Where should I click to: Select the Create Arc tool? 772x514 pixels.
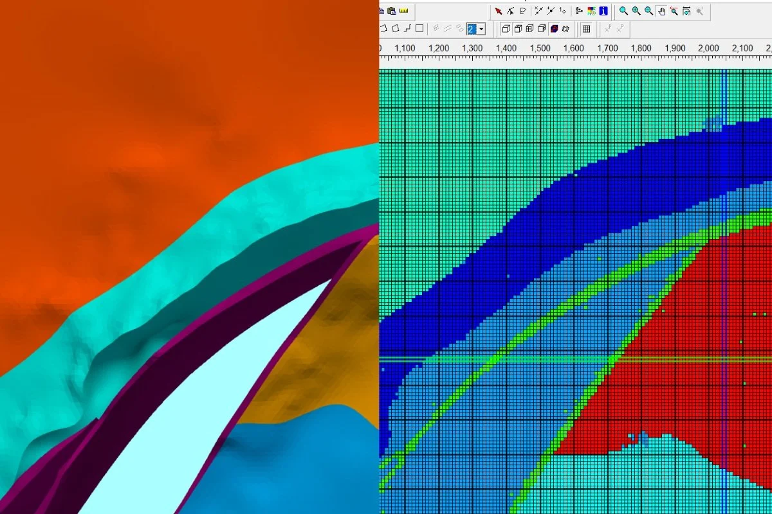point(383,28)
